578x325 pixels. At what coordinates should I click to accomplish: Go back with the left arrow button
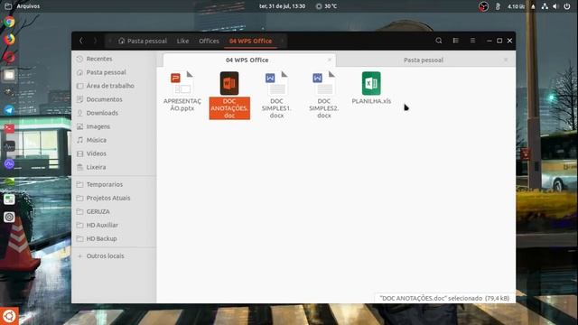click(x=81, y=41)
